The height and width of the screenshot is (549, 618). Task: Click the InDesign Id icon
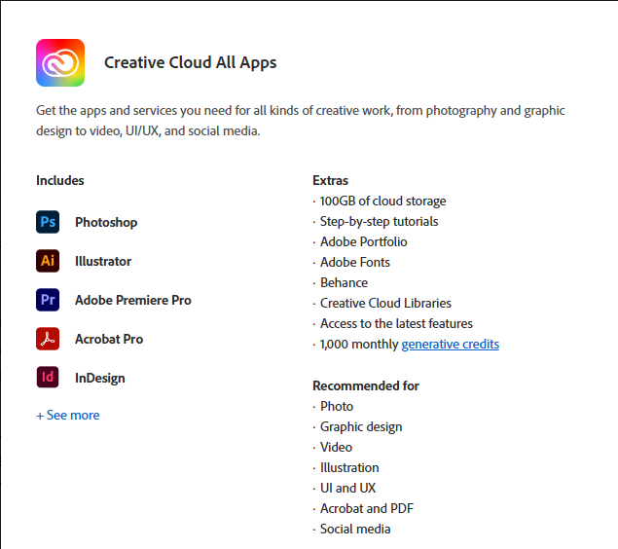tap(48, 377)
